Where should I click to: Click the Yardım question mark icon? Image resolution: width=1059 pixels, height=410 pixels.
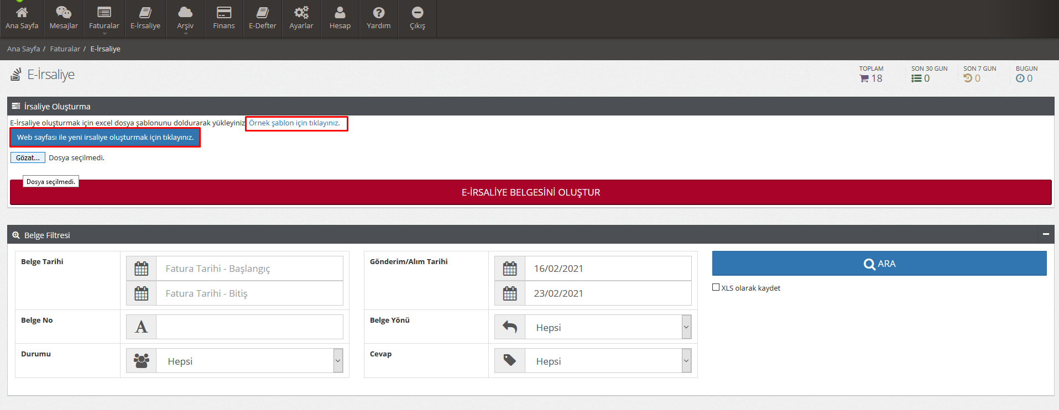(x=378, y=13)
